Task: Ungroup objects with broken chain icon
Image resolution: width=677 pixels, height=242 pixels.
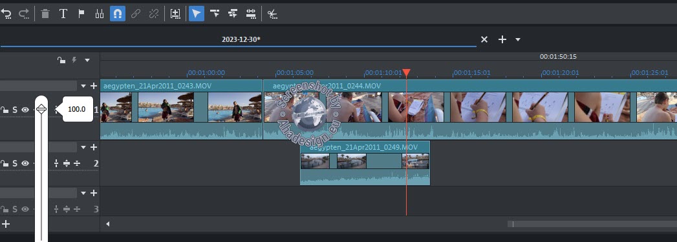Action: pyautogui.click(x=154, y=14)
